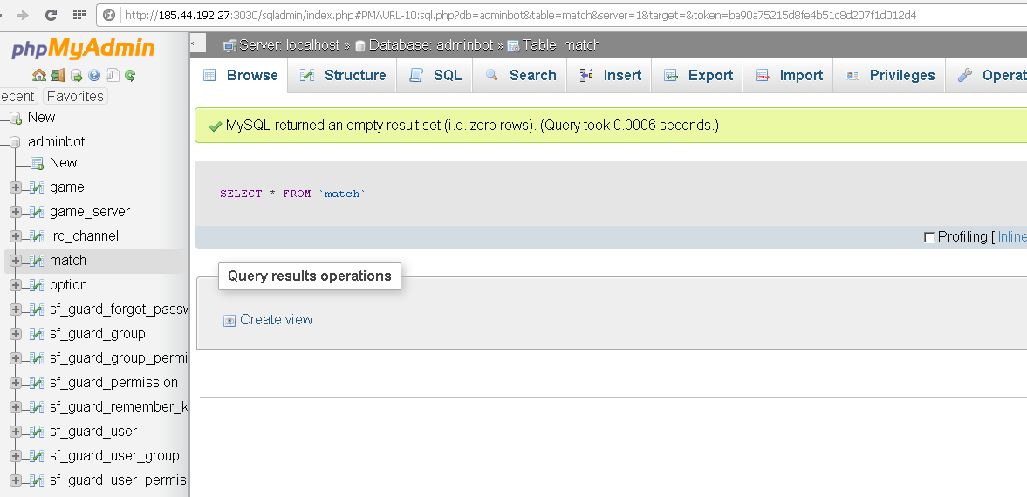Click the table icon beside sf_guard_user
The height and width of the screenshot is (497, 1027).
[x=38, y=432]
